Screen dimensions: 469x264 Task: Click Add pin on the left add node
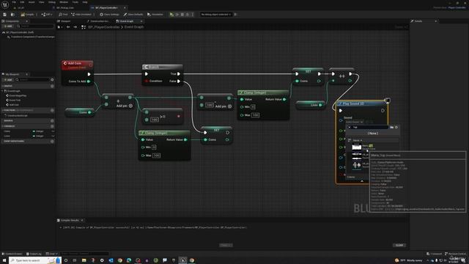pyautogui.click(x=124, y=106)
